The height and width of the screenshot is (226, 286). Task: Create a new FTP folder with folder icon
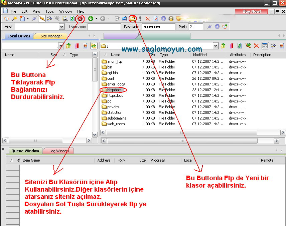tap(133, 19)
